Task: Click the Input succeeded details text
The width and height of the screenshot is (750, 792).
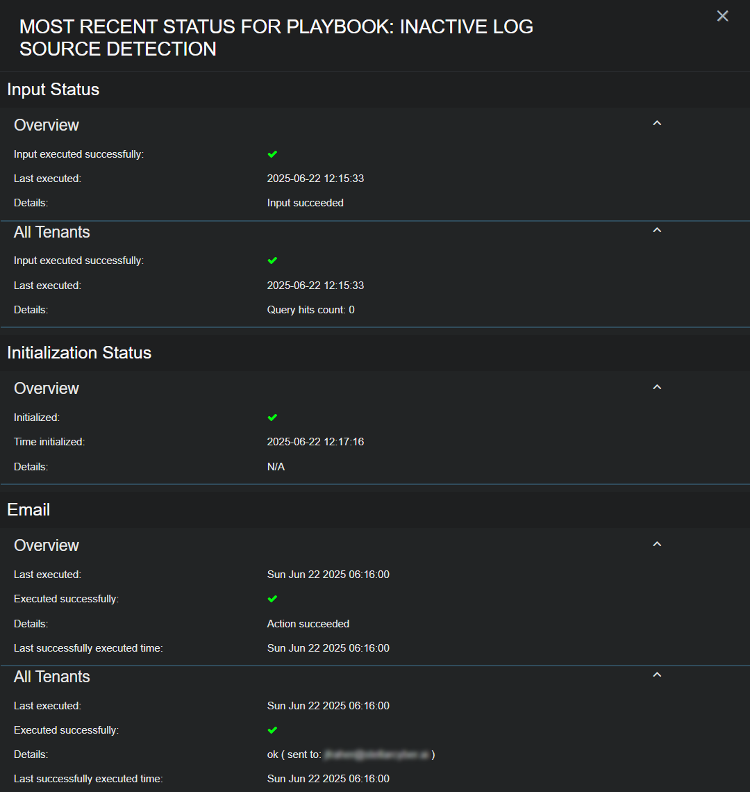Action: tap(305, 203)
